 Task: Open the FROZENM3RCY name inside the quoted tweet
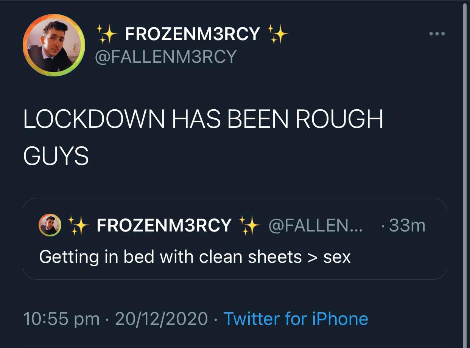(164, 225)
